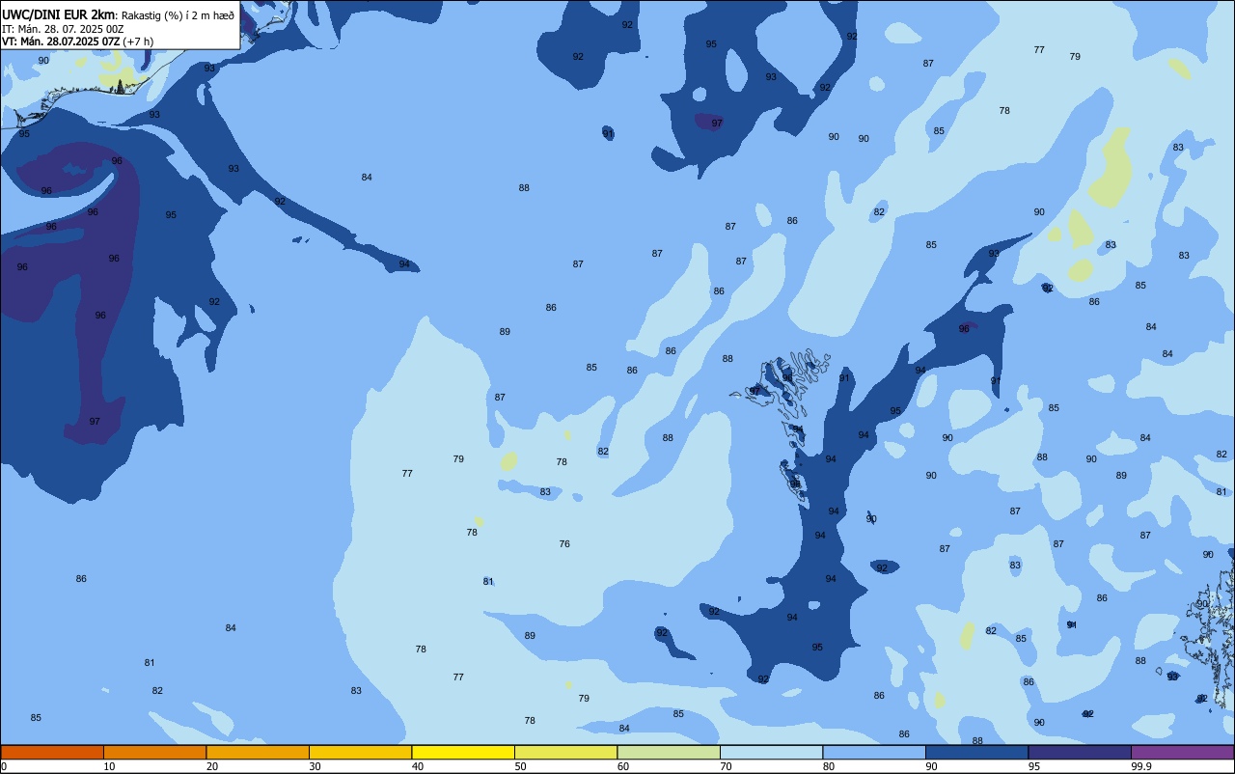The image size is (1235, 774).
Task: Select the 40–50 bright yellow legend swatch
Action: [x=463, y=752]
